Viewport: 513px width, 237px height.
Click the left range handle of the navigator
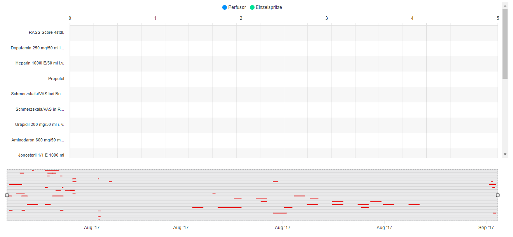[x=6, y=195]
